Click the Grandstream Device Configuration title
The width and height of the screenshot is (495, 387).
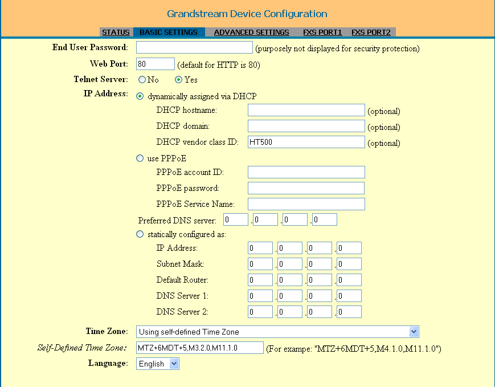tap(247, 14)
